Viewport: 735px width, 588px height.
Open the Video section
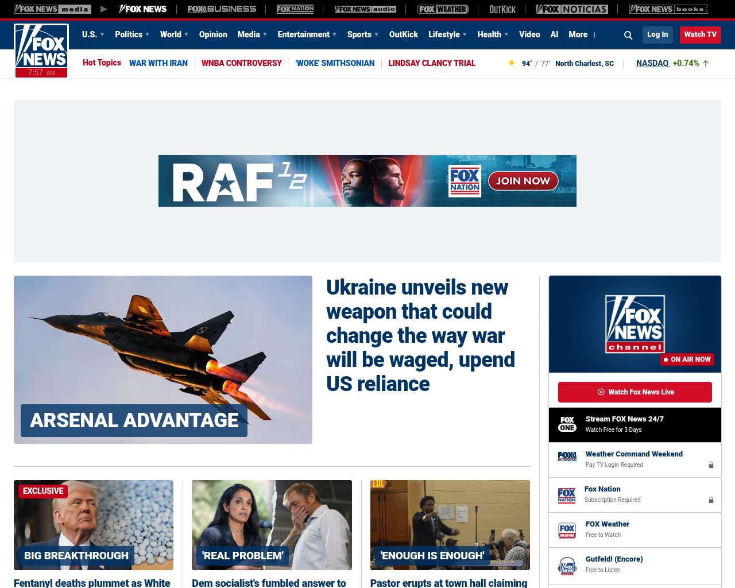click(529, 34)
